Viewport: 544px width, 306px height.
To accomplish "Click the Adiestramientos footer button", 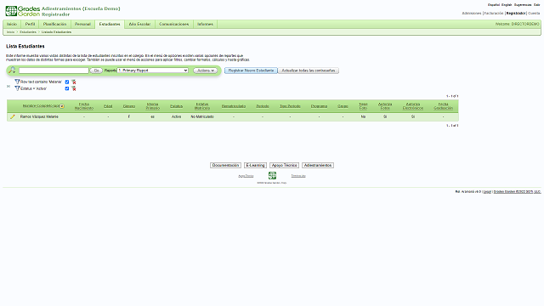I will click(318, 165).
